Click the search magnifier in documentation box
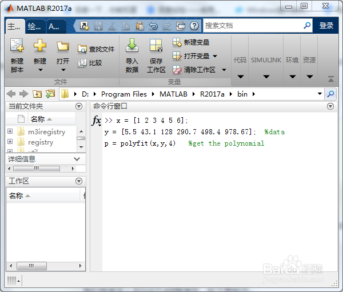The image size is (343, 292). pyautogui.click(x=307, y=26)
